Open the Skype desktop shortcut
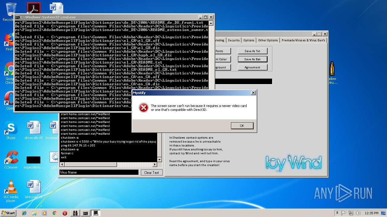Viewport: 387px width, 217px height. [11, 130]
